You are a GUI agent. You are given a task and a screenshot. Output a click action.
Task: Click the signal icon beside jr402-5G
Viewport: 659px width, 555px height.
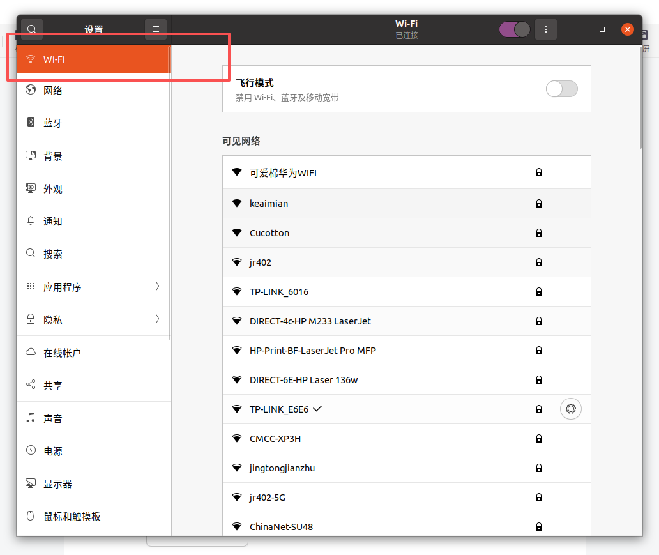[237, 497]
